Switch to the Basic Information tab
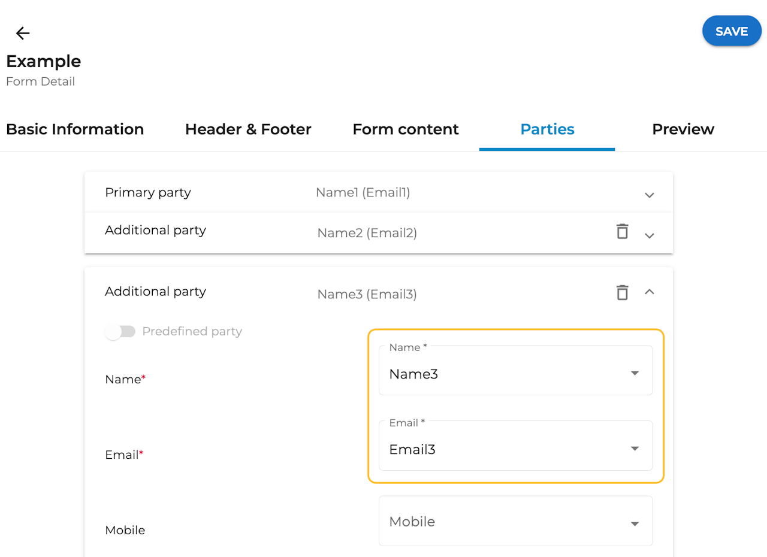The width and height of the screenshot is (767, 557). (x=75, y=129)
